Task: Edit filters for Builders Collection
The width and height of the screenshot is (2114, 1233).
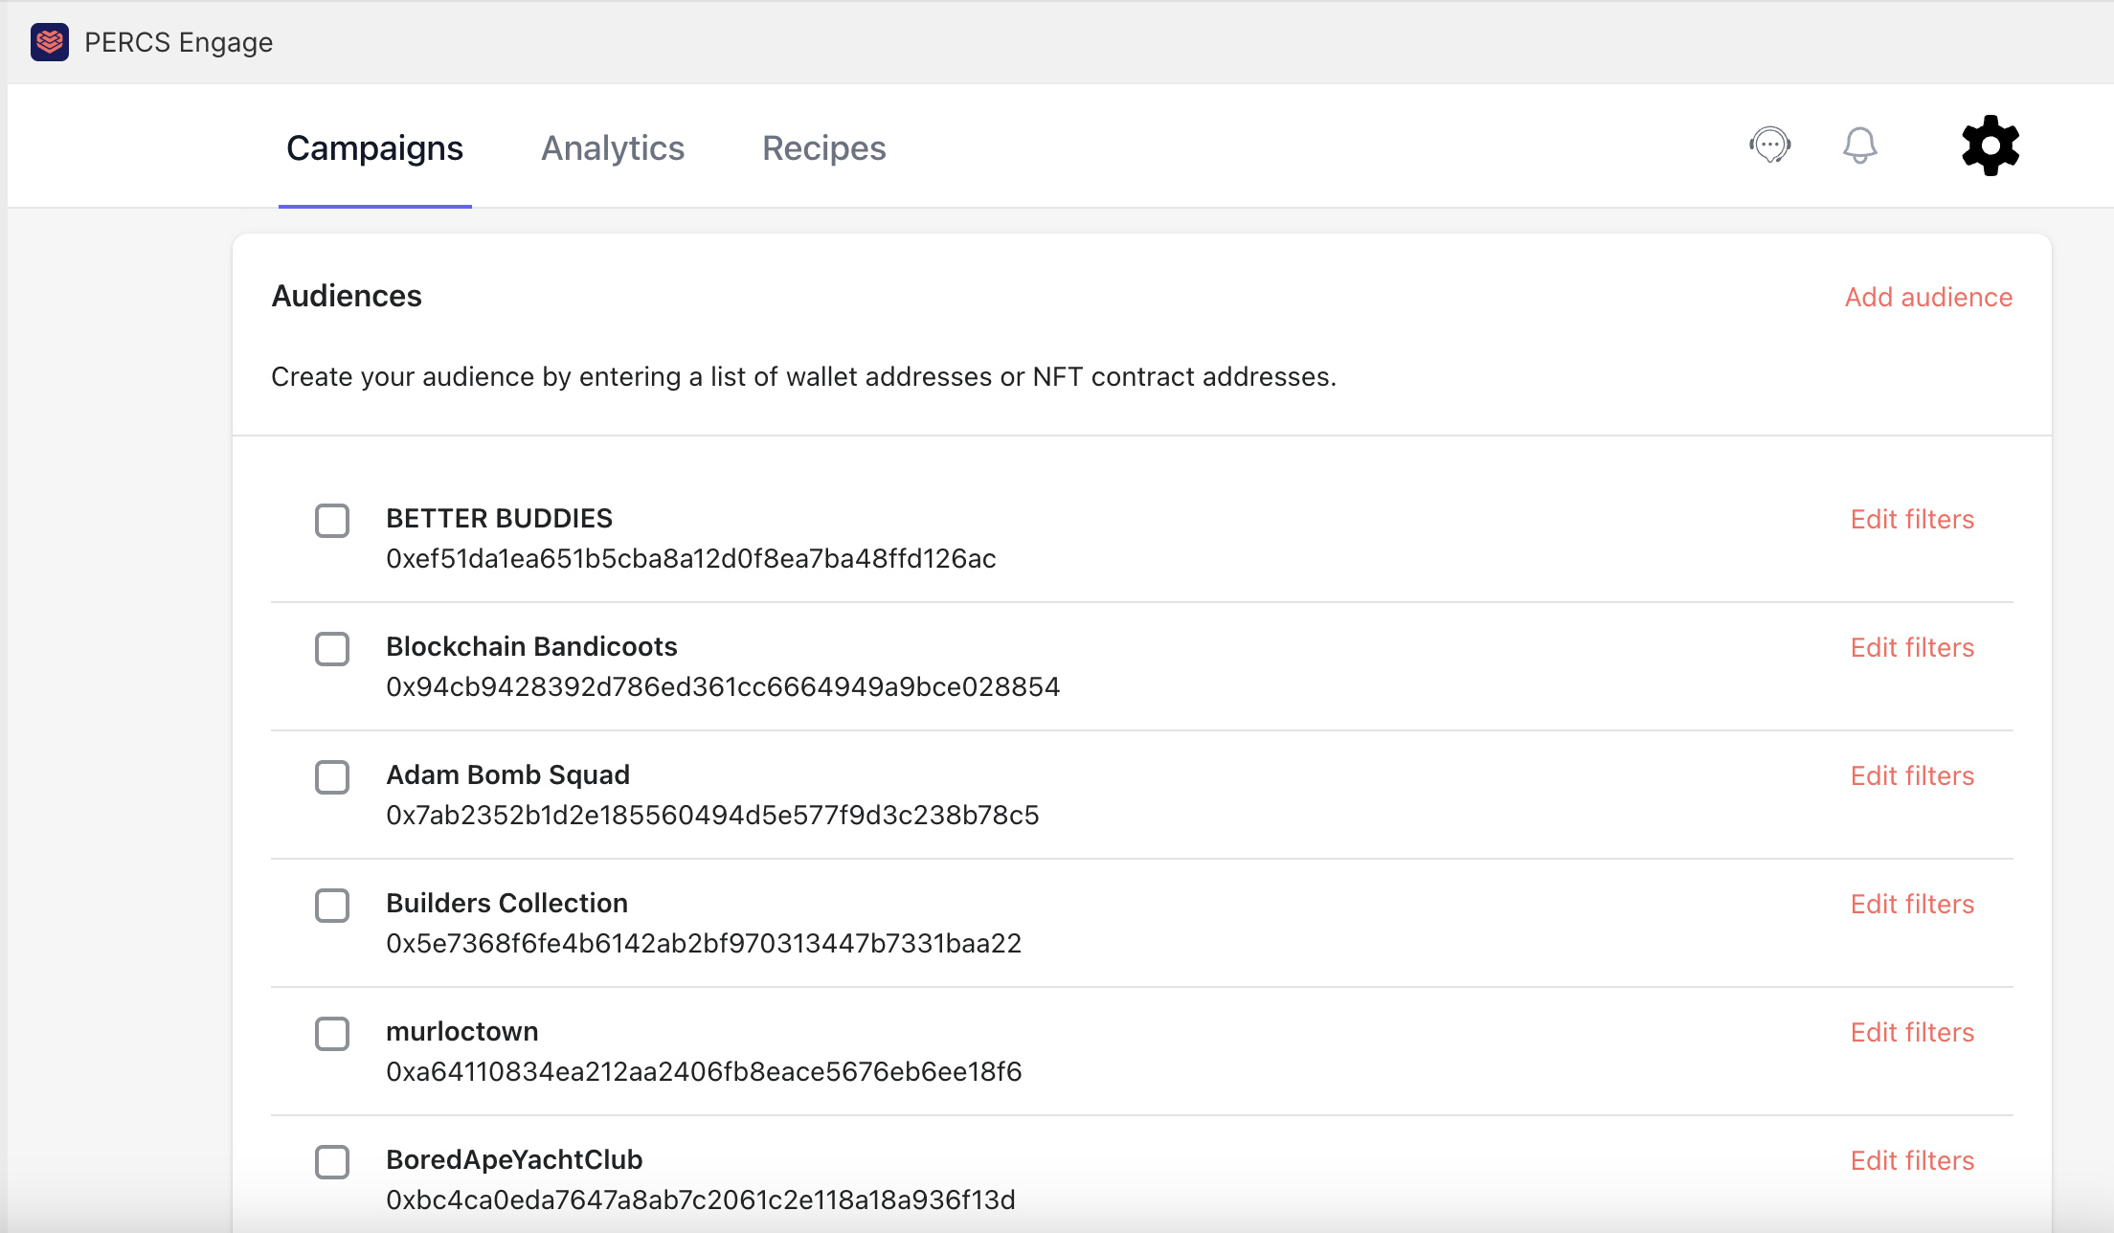Action: click(1912, 904)
